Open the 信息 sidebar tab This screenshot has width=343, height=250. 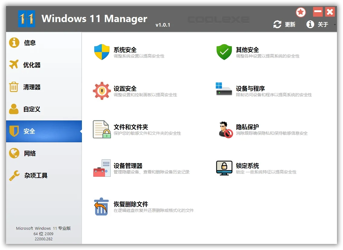[x=44, y=43]
